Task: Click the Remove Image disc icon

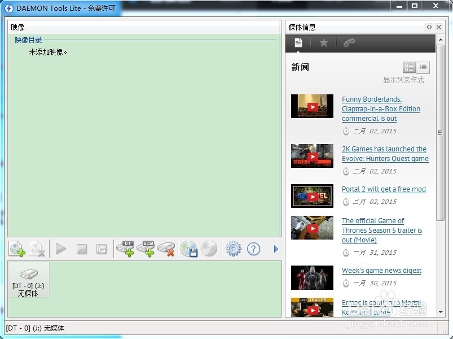Action: 37,249
